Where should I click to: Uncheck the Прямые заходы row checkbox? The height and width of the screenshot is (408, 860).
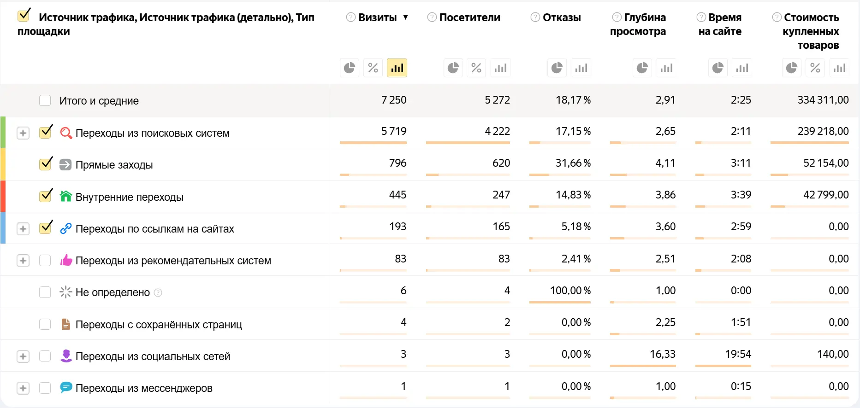45,164
